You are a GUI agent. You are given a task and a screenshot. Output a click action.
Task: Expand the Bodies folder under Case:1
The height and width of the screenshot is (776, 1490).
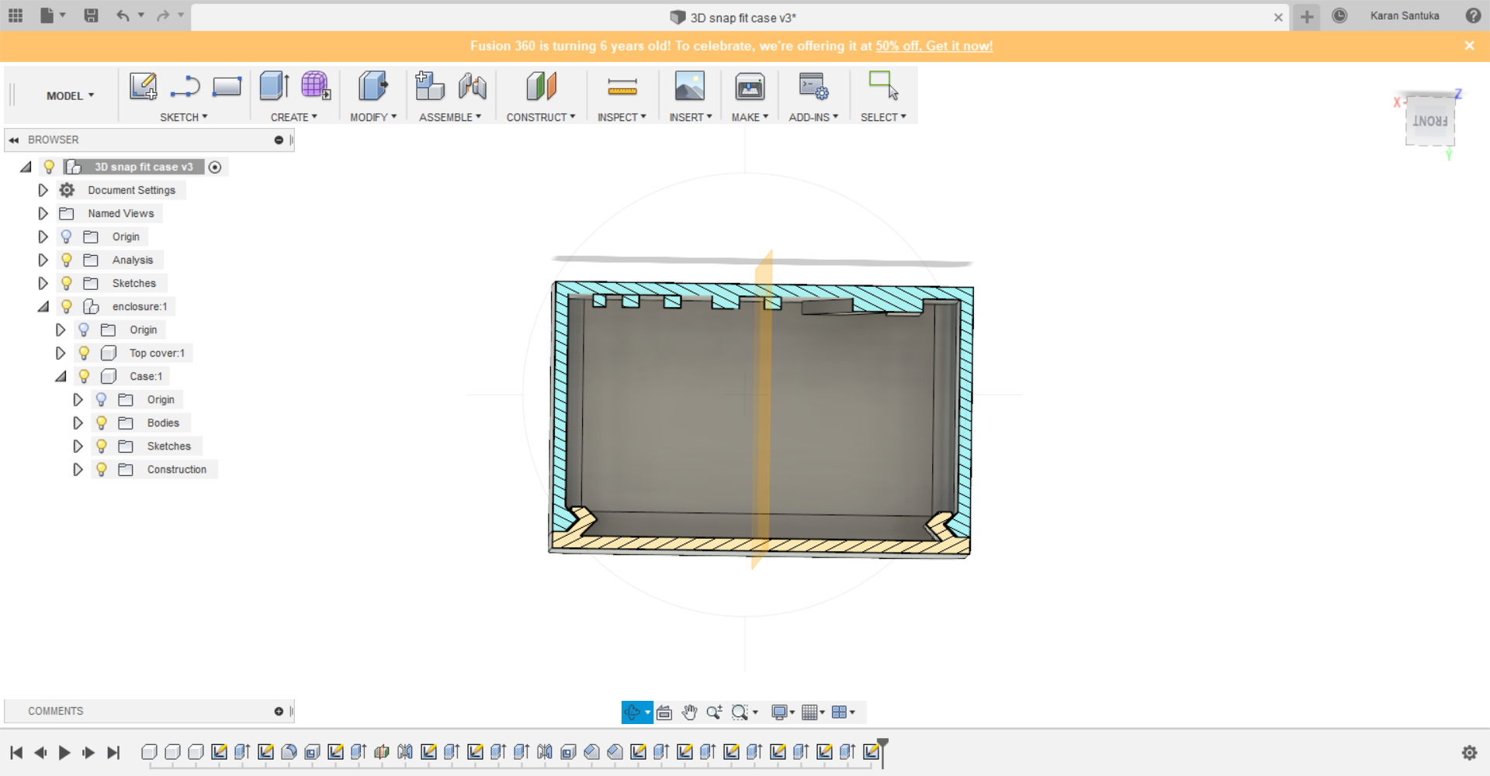[x=78, y=422]
